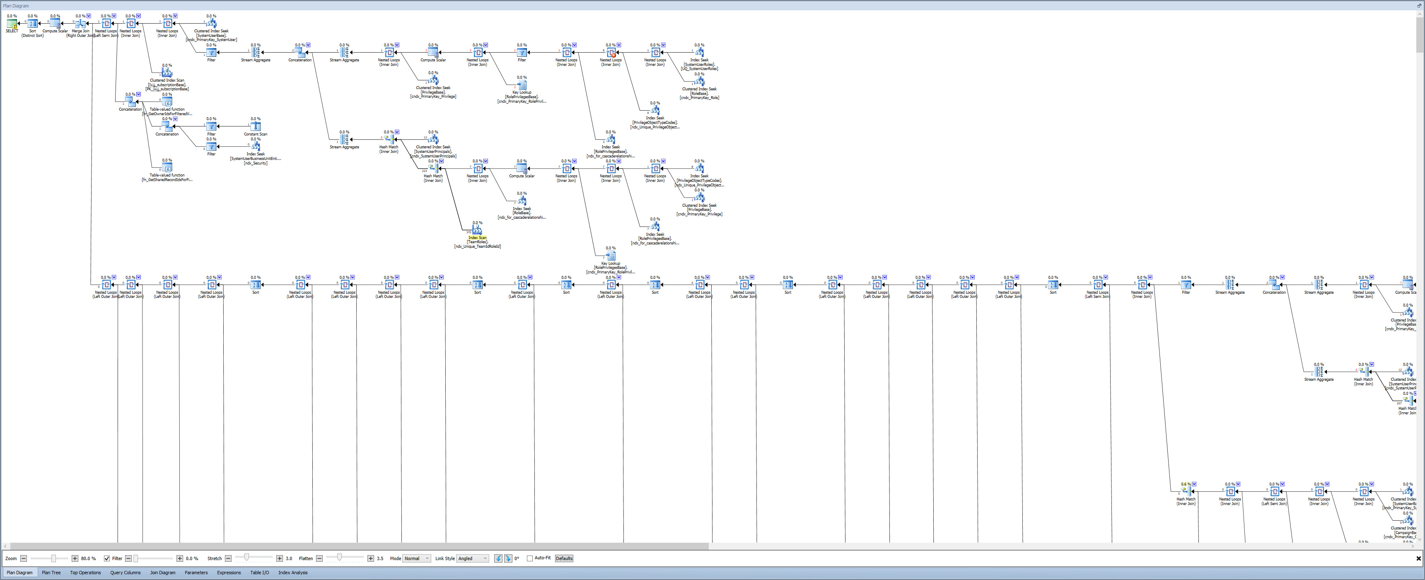The image size is (1425, 580).
Task: Open the Parameters tab
Action: click(x=196, y=573)
